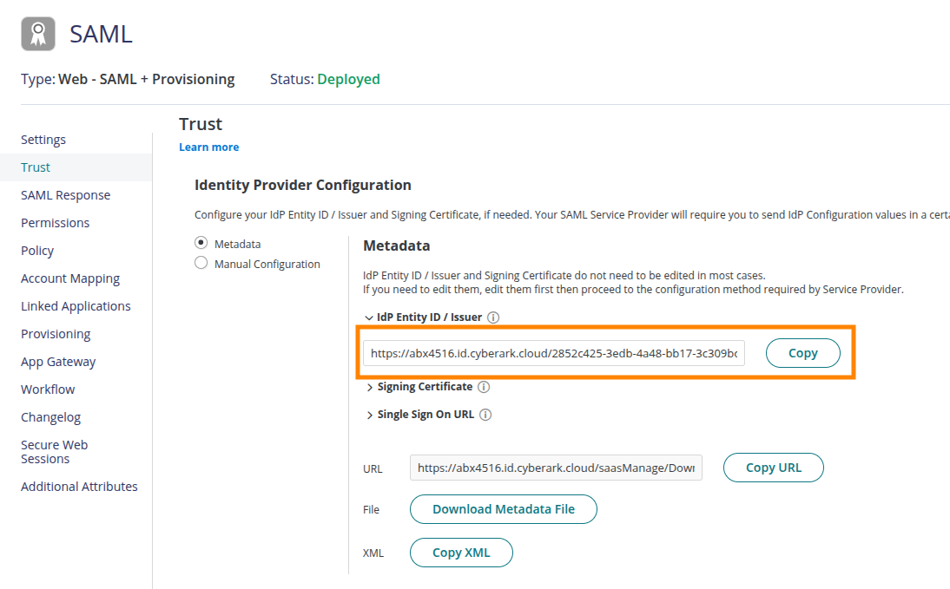Screen dimensions: 950x589
Task: Click info icon beside Signing Certificate
Action: [x=484, y=387]
